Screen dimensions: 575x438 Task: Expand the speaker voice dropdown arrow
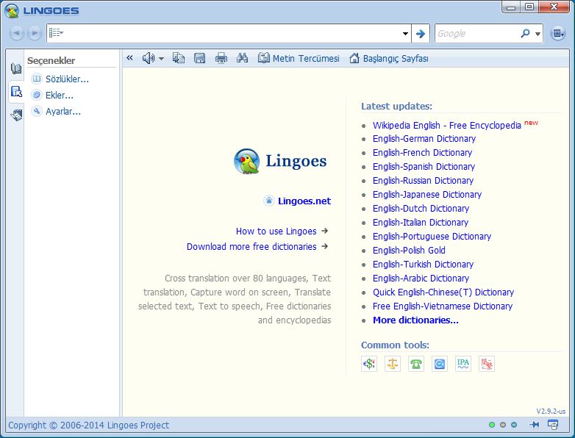pyautogui.click(x=161, y=59)
